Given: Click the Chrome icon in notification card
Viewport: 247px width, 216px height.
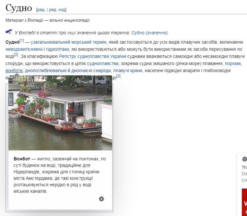Looking at the screenshot, I should click(x=244, y=159).
